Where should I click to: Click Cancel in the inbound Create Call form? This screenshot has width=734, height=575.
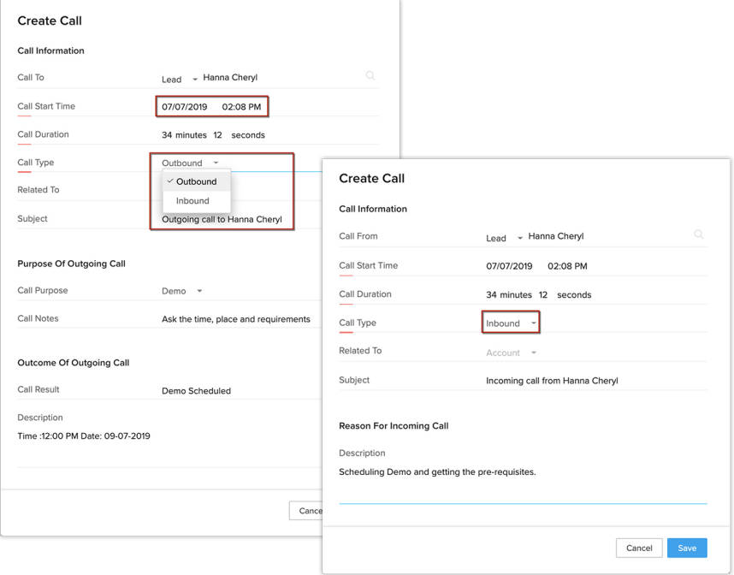click(x=639, y=548)
